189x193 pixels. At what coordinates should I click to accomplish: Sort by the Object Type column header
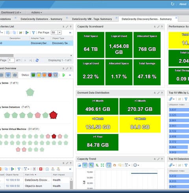point(58,38)
